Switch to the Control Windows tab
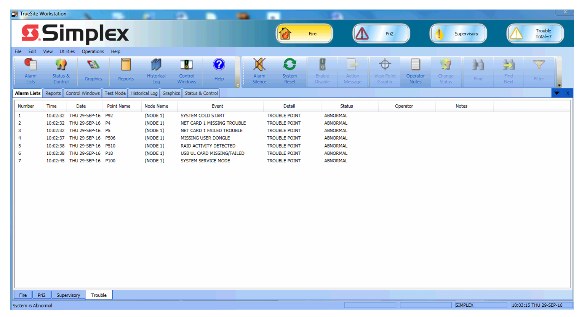This screenshot has width=587, height=317. click(x=83, y=93)
